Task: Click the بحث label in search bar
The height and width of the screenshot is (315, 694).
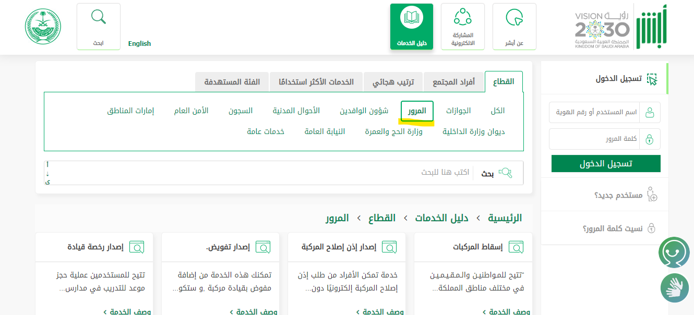Action: coord(487,174)
